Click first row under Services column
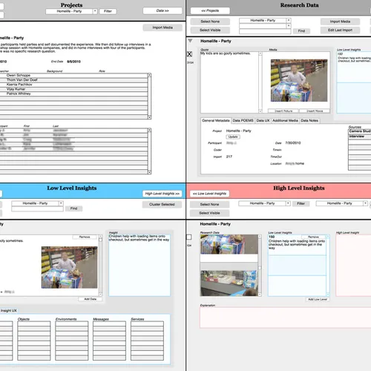The image size is (371, 371). pyautogui.click(x=147, y=324)
